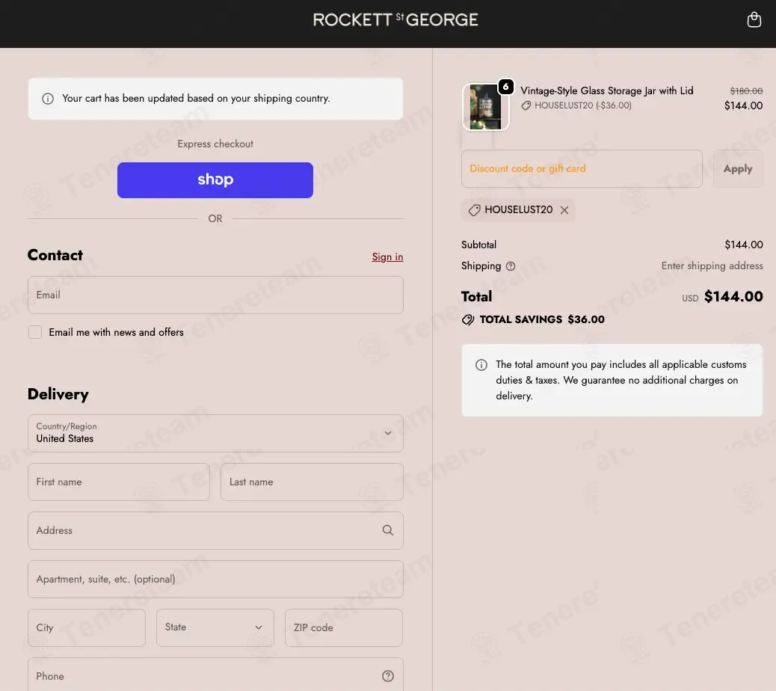Focus the Email input field
This screenshot has height=691, width=776.
coord(215,295)
